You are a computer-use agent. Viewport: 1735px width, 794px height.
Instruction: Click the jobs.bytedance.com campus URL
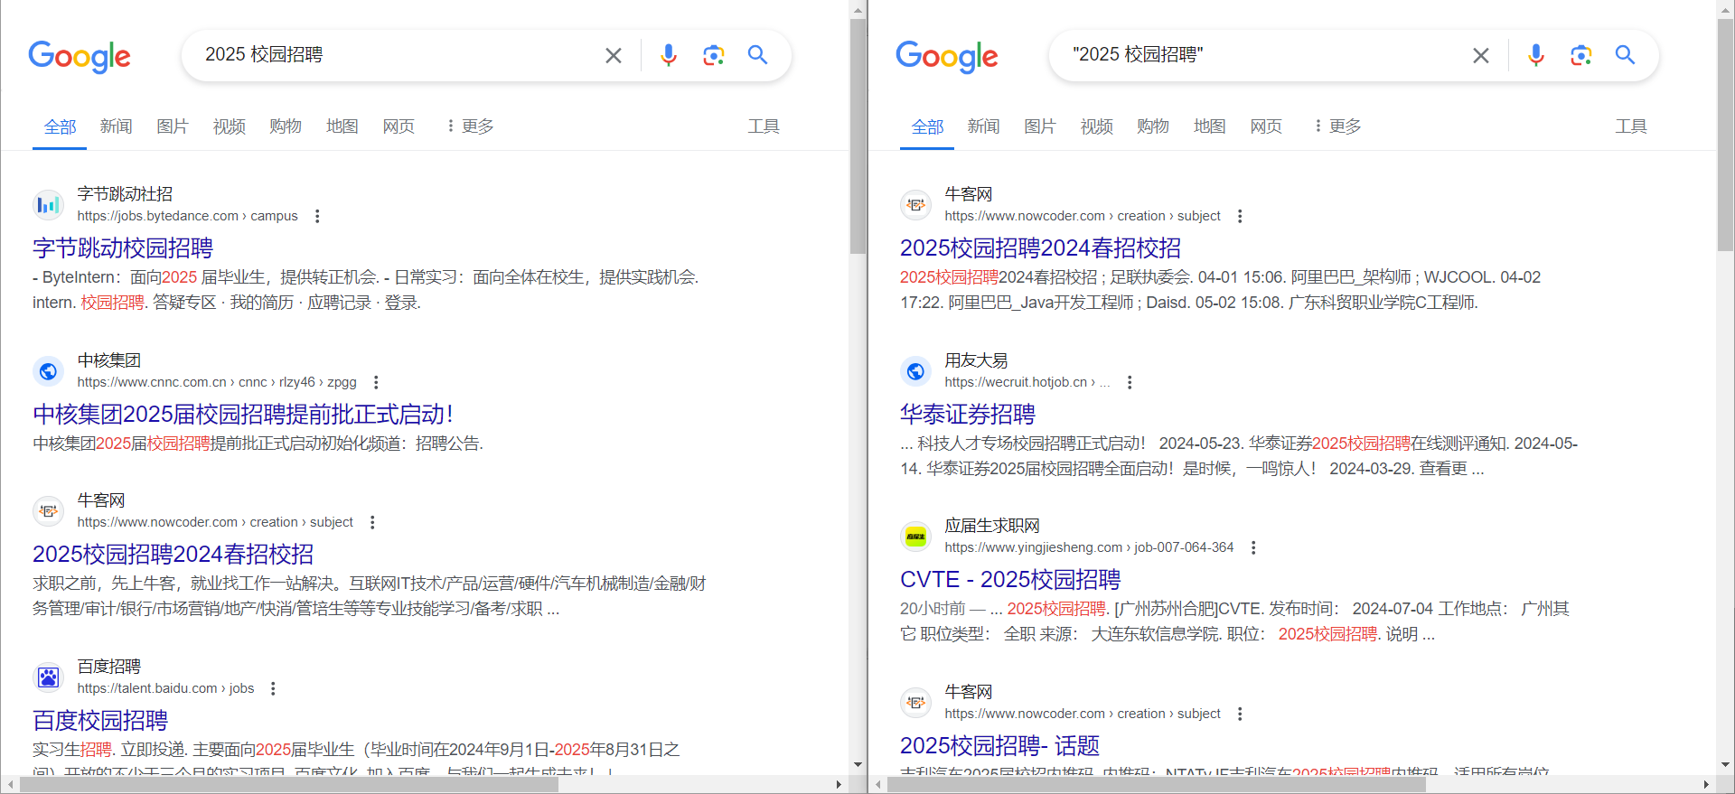pyautogui.click(x=187, y=216)
